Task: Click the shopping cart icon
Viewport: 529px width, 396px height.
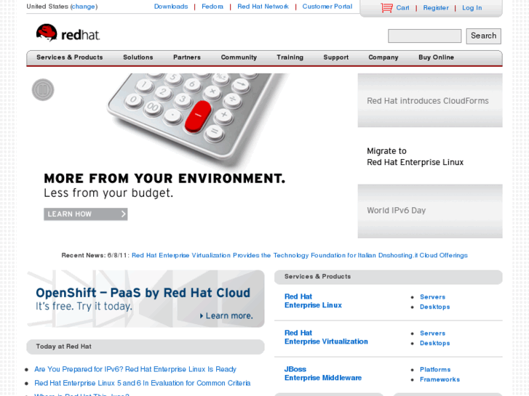Action: [386, 7]
